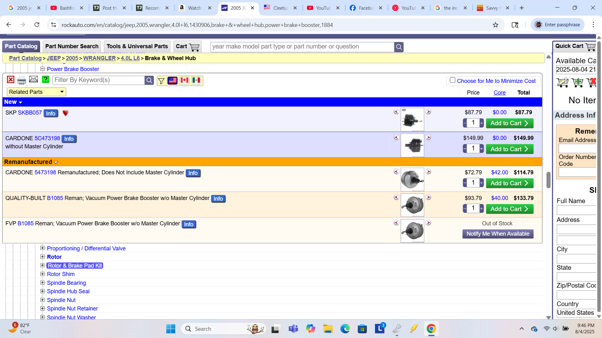Collapse the Power Brake Booster tree node
The image size is (602, 338).
pos(42,69)
